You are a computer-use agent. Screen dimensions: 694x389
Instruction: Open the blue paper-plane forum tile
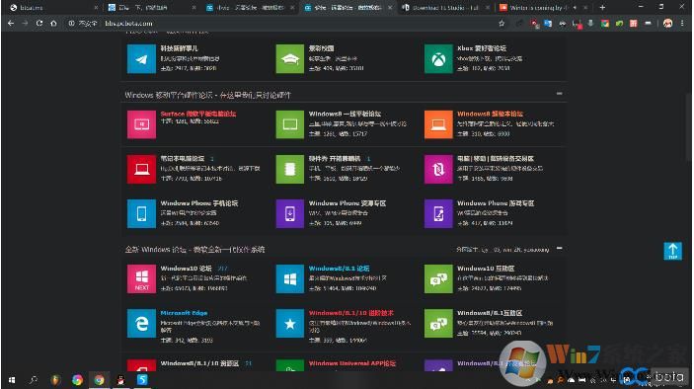coord(141,58)
